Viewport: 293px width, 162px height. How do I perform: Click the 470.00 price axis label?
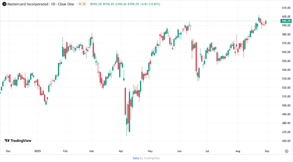pyautogui.click(x=286, y=132)
